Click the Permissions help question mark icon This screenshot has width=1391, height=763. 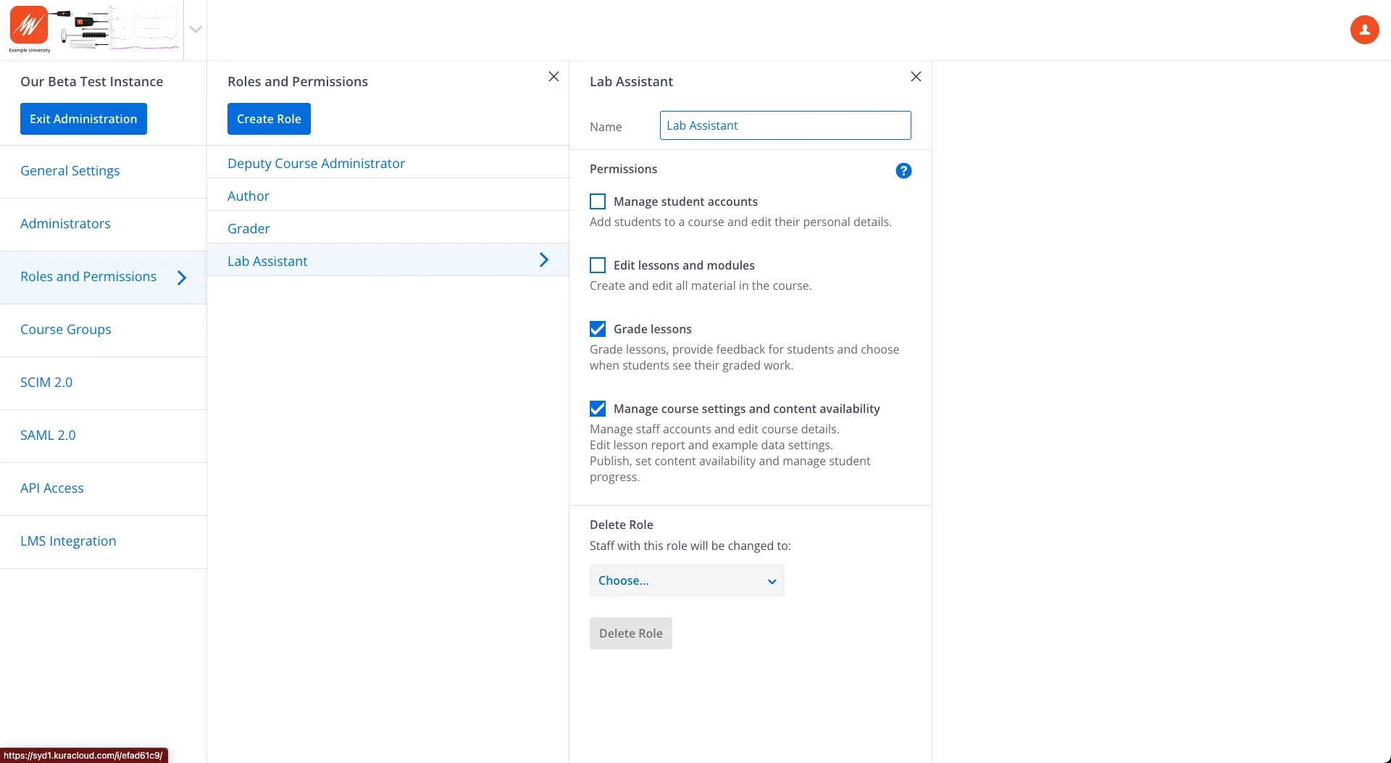click(x=903, y=170)
